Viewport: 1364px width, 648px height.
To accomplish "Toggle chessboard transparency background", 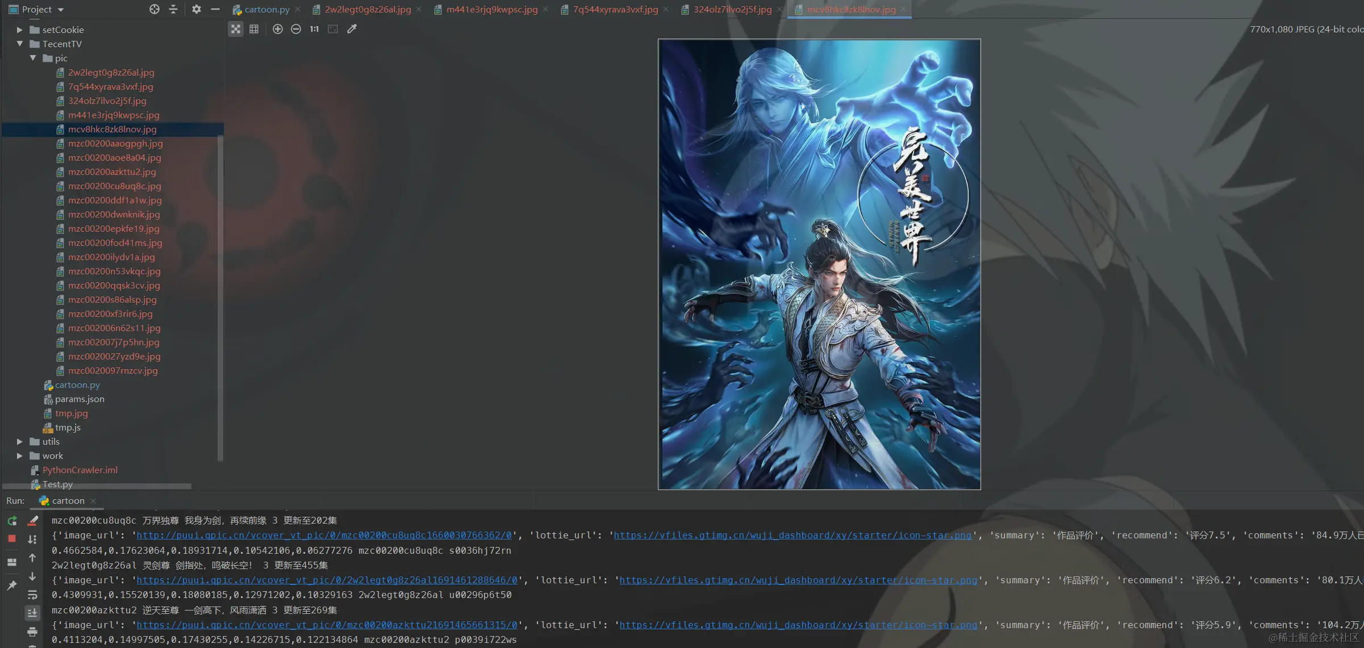I will [x=236, y=29].
